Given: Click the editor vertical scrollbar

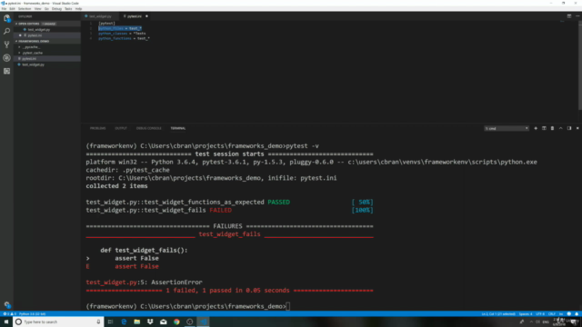Looking at the screenshot, I should [580, 64].
